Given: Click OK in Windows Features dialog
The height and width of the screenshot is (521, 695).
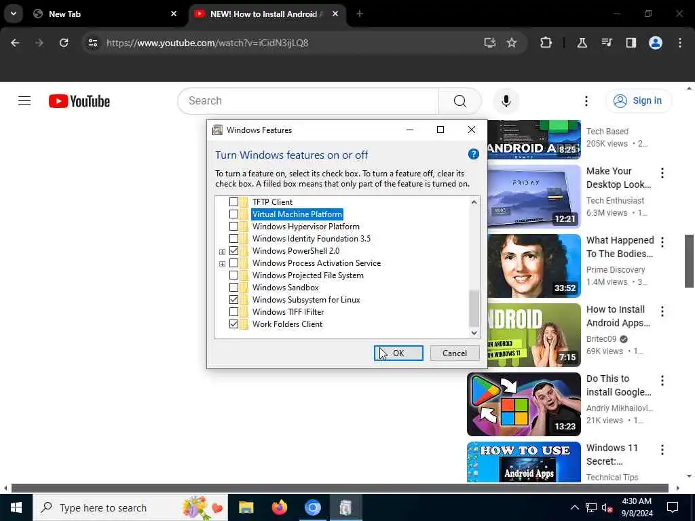Looking at the screenshot, I should (398, 353).
